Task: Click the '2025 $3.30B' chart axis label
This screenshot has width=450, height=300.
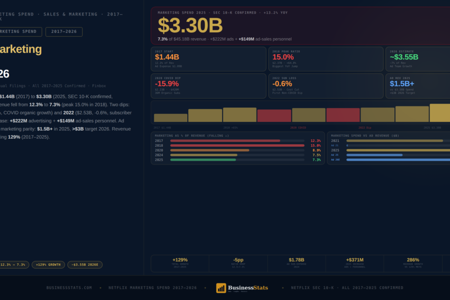Action: pyautogui.click(x=432, y=128)
